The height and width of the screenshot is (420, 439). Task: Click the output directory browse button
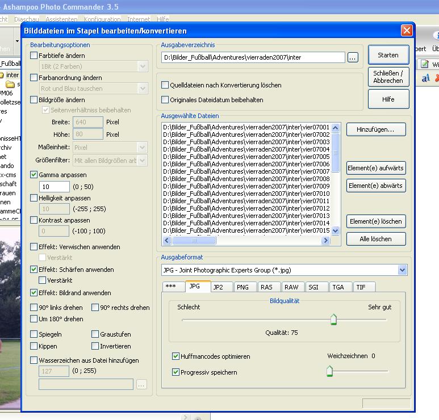click(x=353, y=57)
